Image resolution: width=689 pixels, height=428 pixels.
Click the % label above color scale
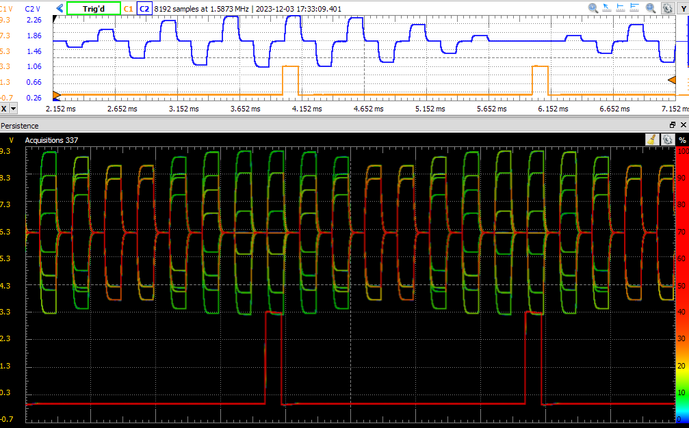coord(682,140)
